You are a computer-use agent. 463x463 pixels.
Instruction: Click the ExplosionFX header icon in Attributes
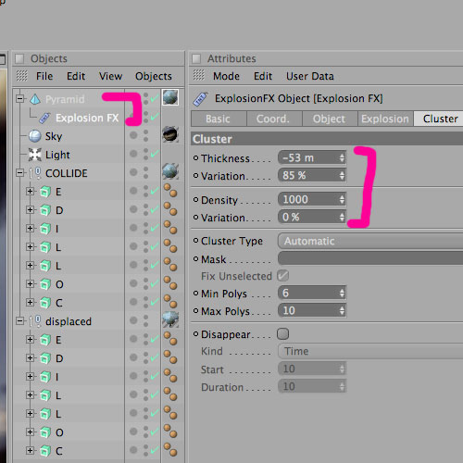pos(200,99)
